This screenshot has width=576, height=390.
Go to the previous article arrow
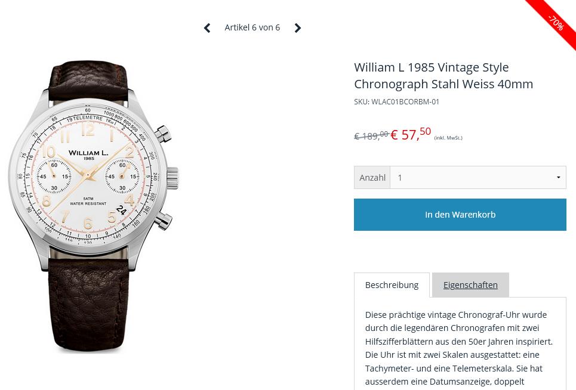pyautogui.click(x=207, y=28)
